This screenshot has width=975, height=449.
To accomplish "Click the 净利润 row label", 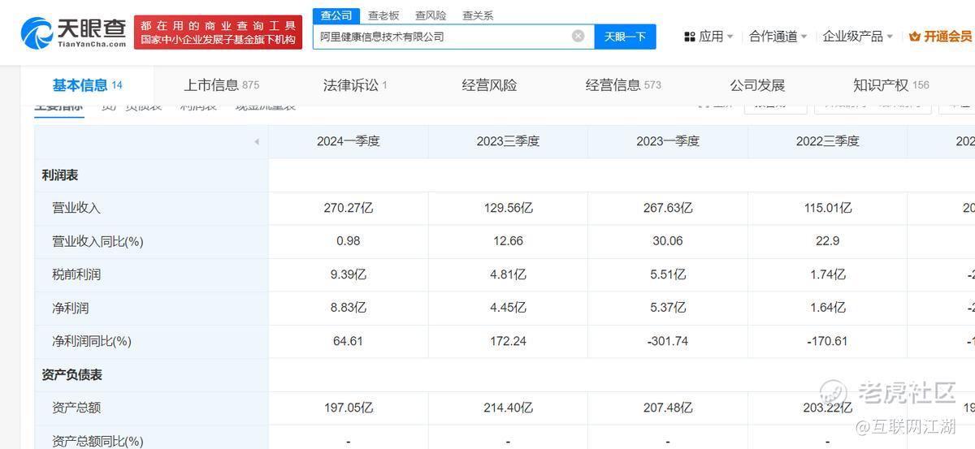I will pyautogui.click(x=70, y=308).
